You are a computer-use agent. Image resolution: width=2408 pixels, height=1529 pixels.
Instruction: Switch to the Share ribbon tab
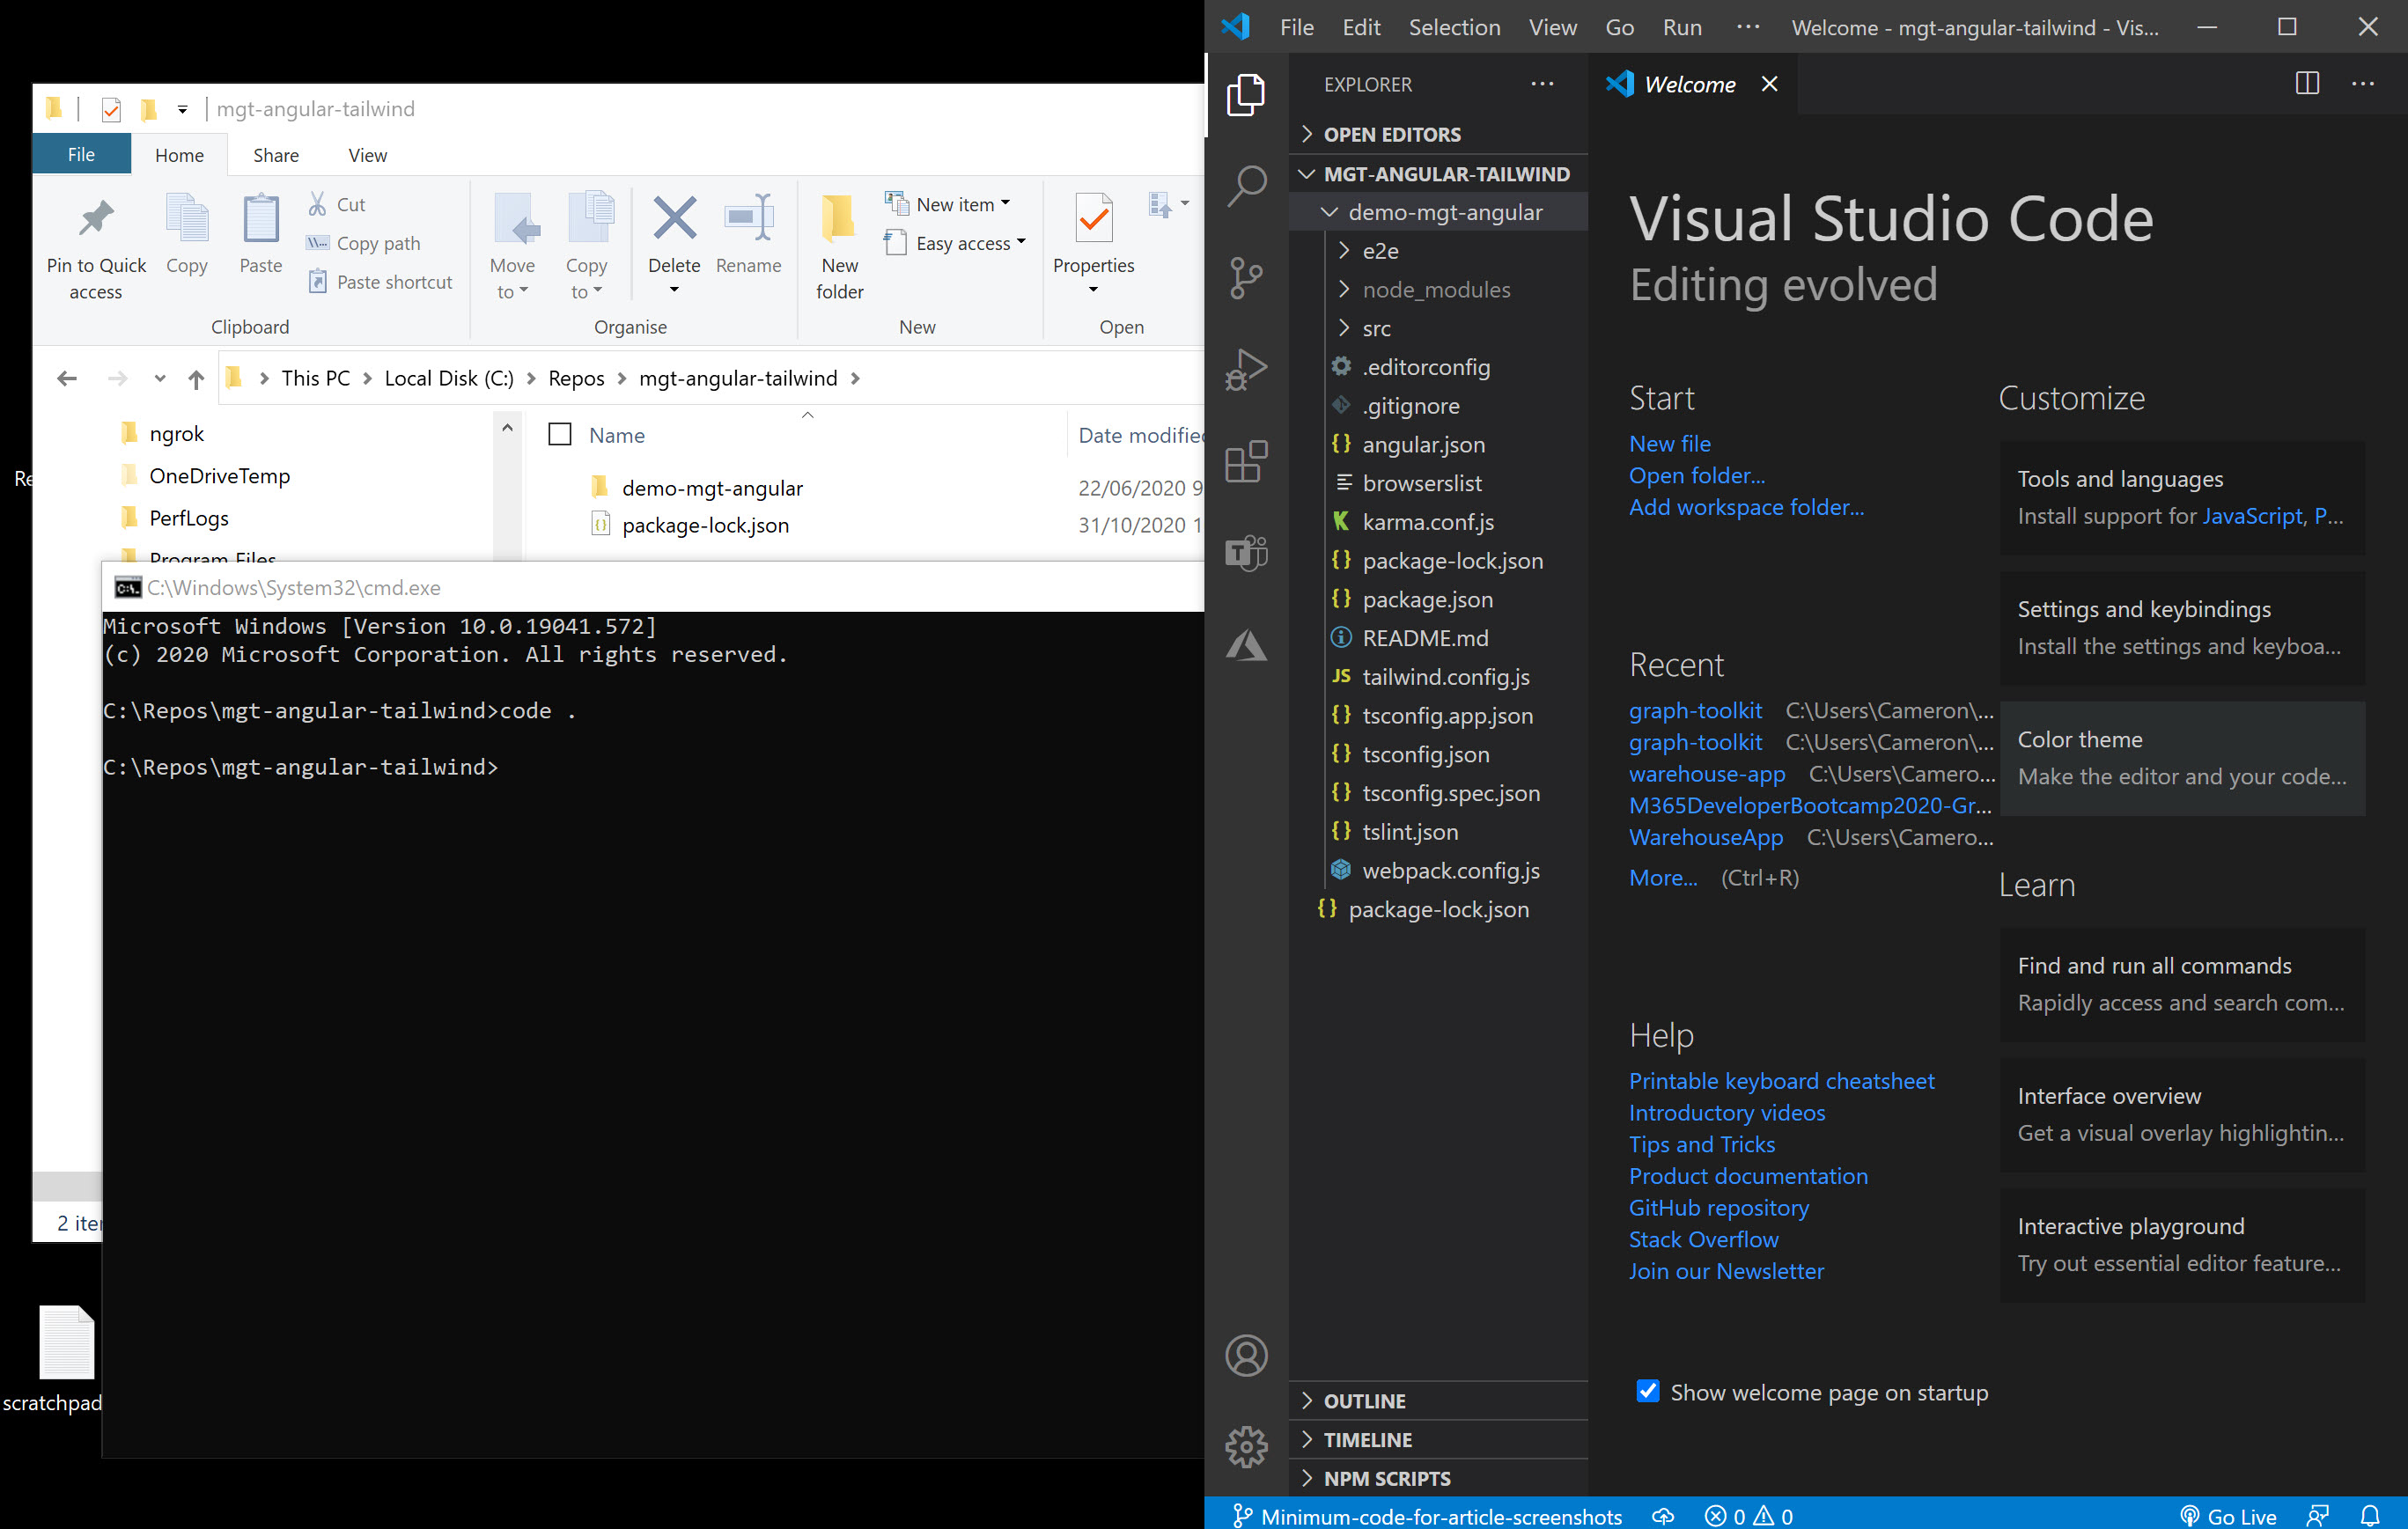click(275, 154)
